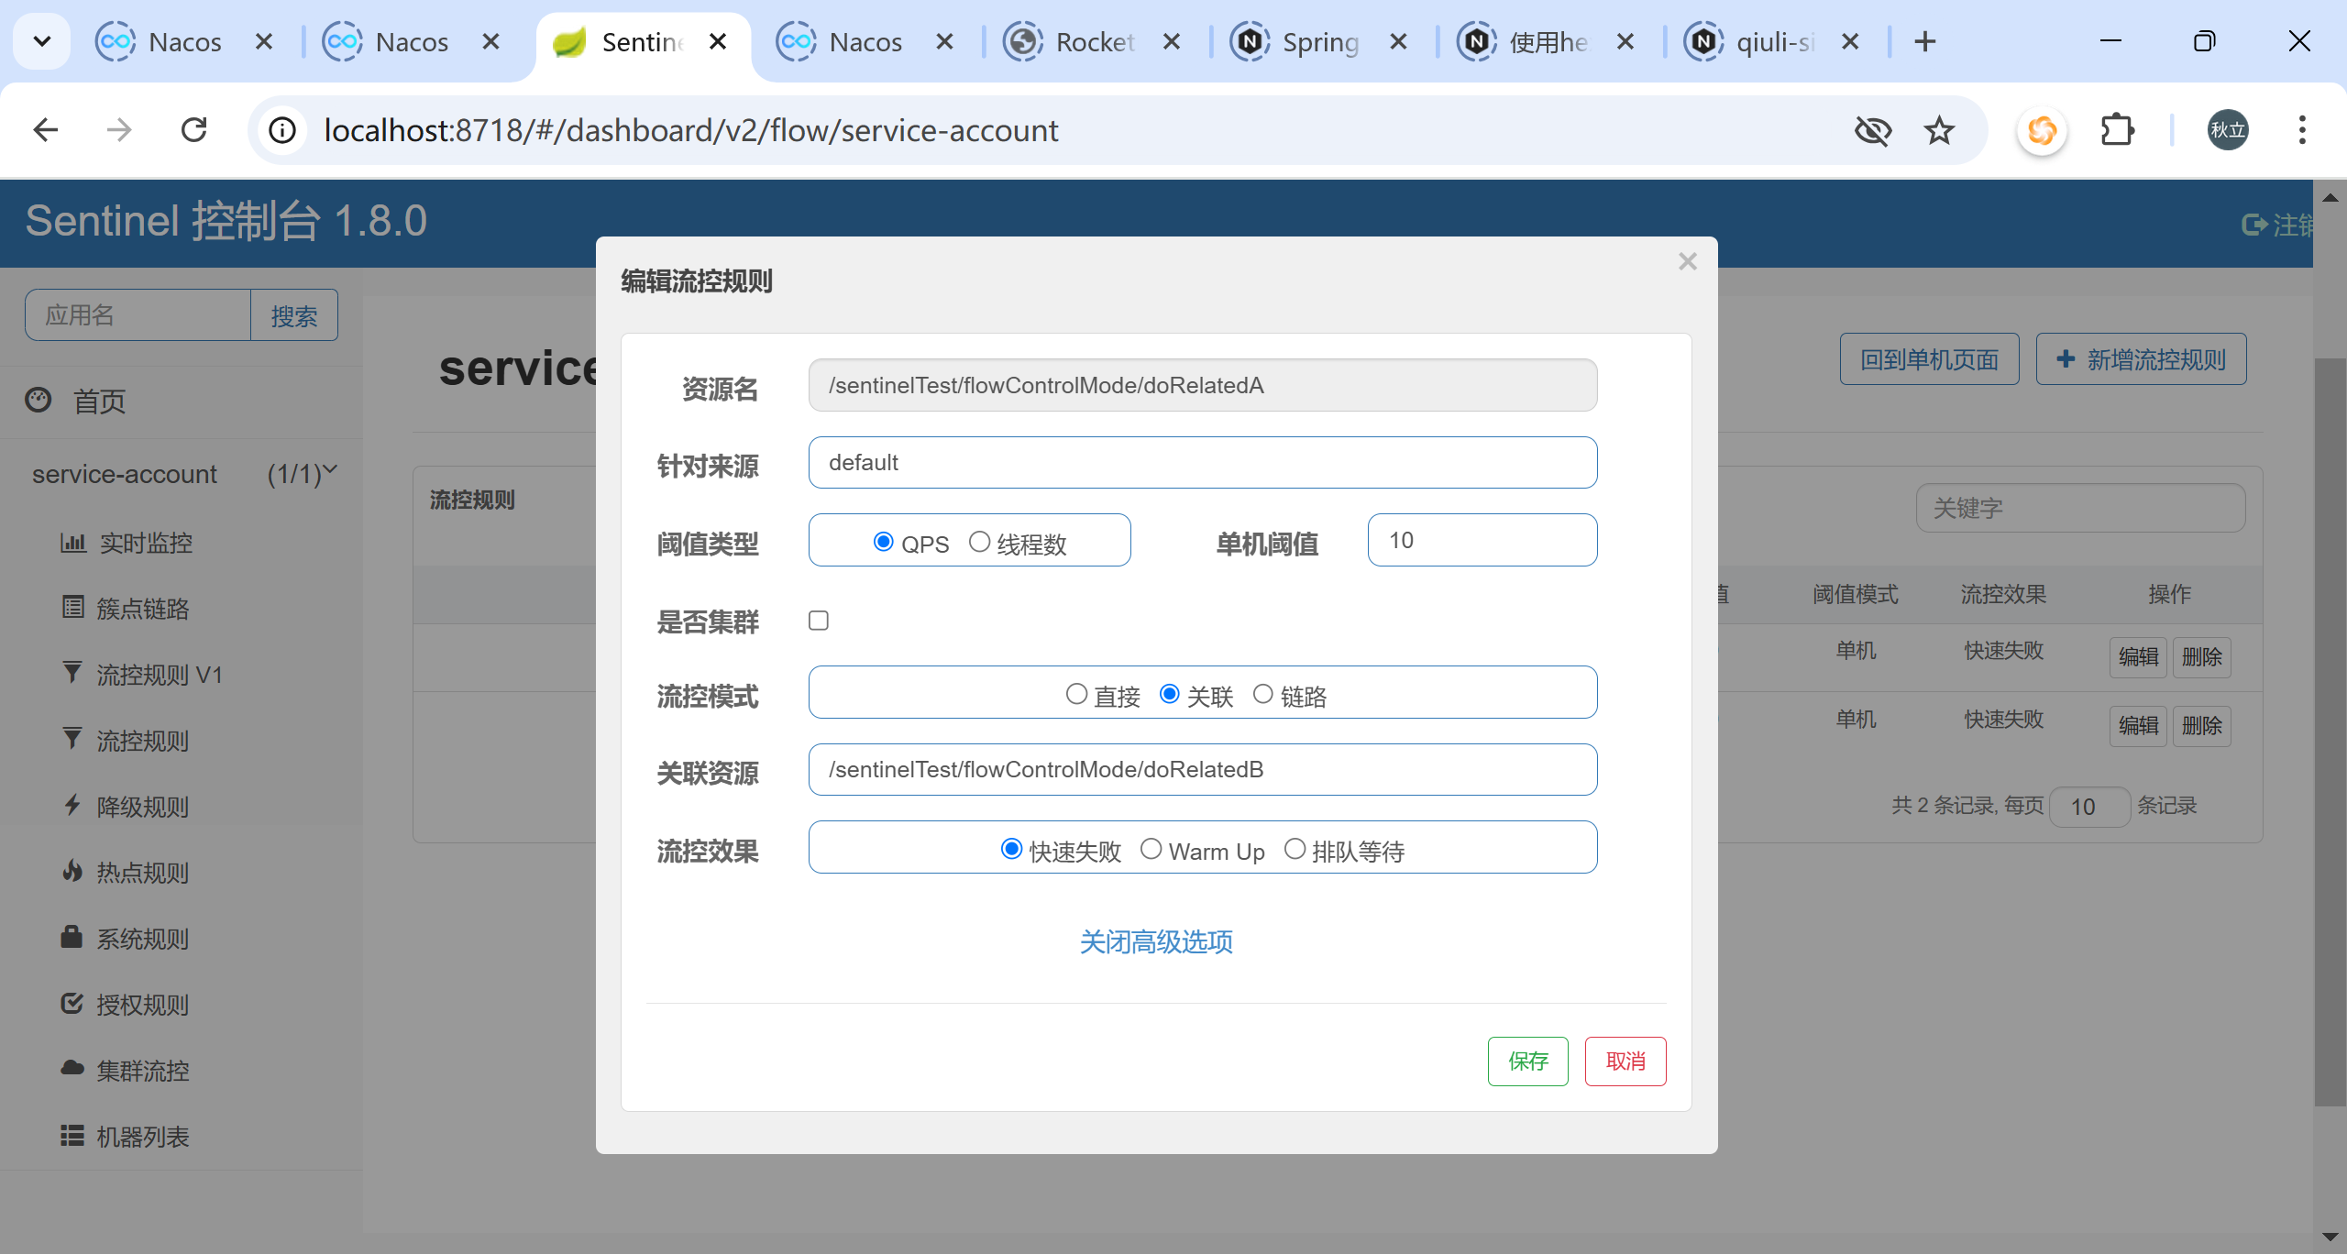This screenshot has width=2347, height=1254.
Task: Click the 授权规则 check-square icon
Action: [72, 1003]
